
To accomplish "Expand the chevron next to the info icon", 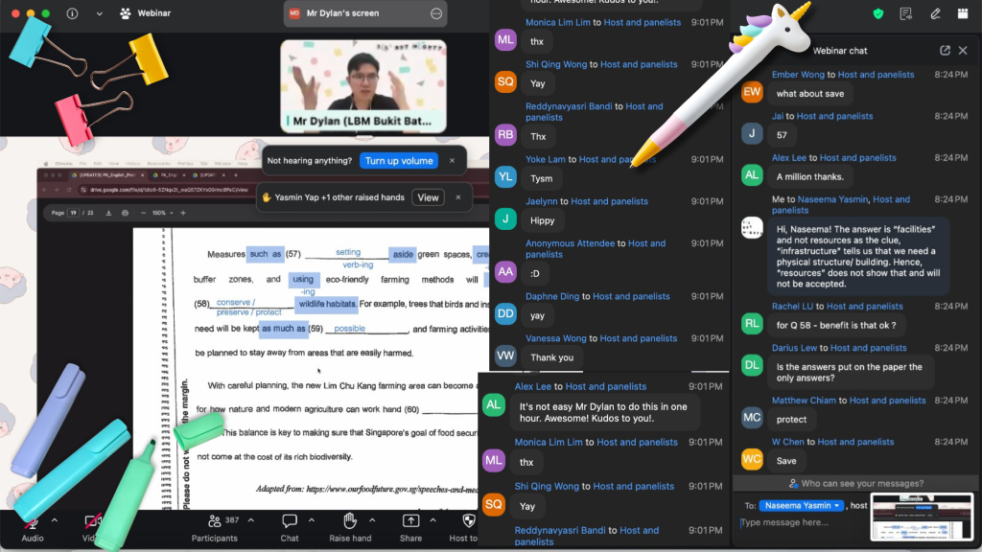I will (x=99, y=13).
